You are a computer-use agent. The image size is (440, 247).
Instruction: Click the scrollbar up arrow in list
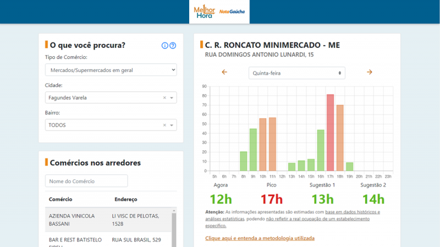[x=174, y=210]
